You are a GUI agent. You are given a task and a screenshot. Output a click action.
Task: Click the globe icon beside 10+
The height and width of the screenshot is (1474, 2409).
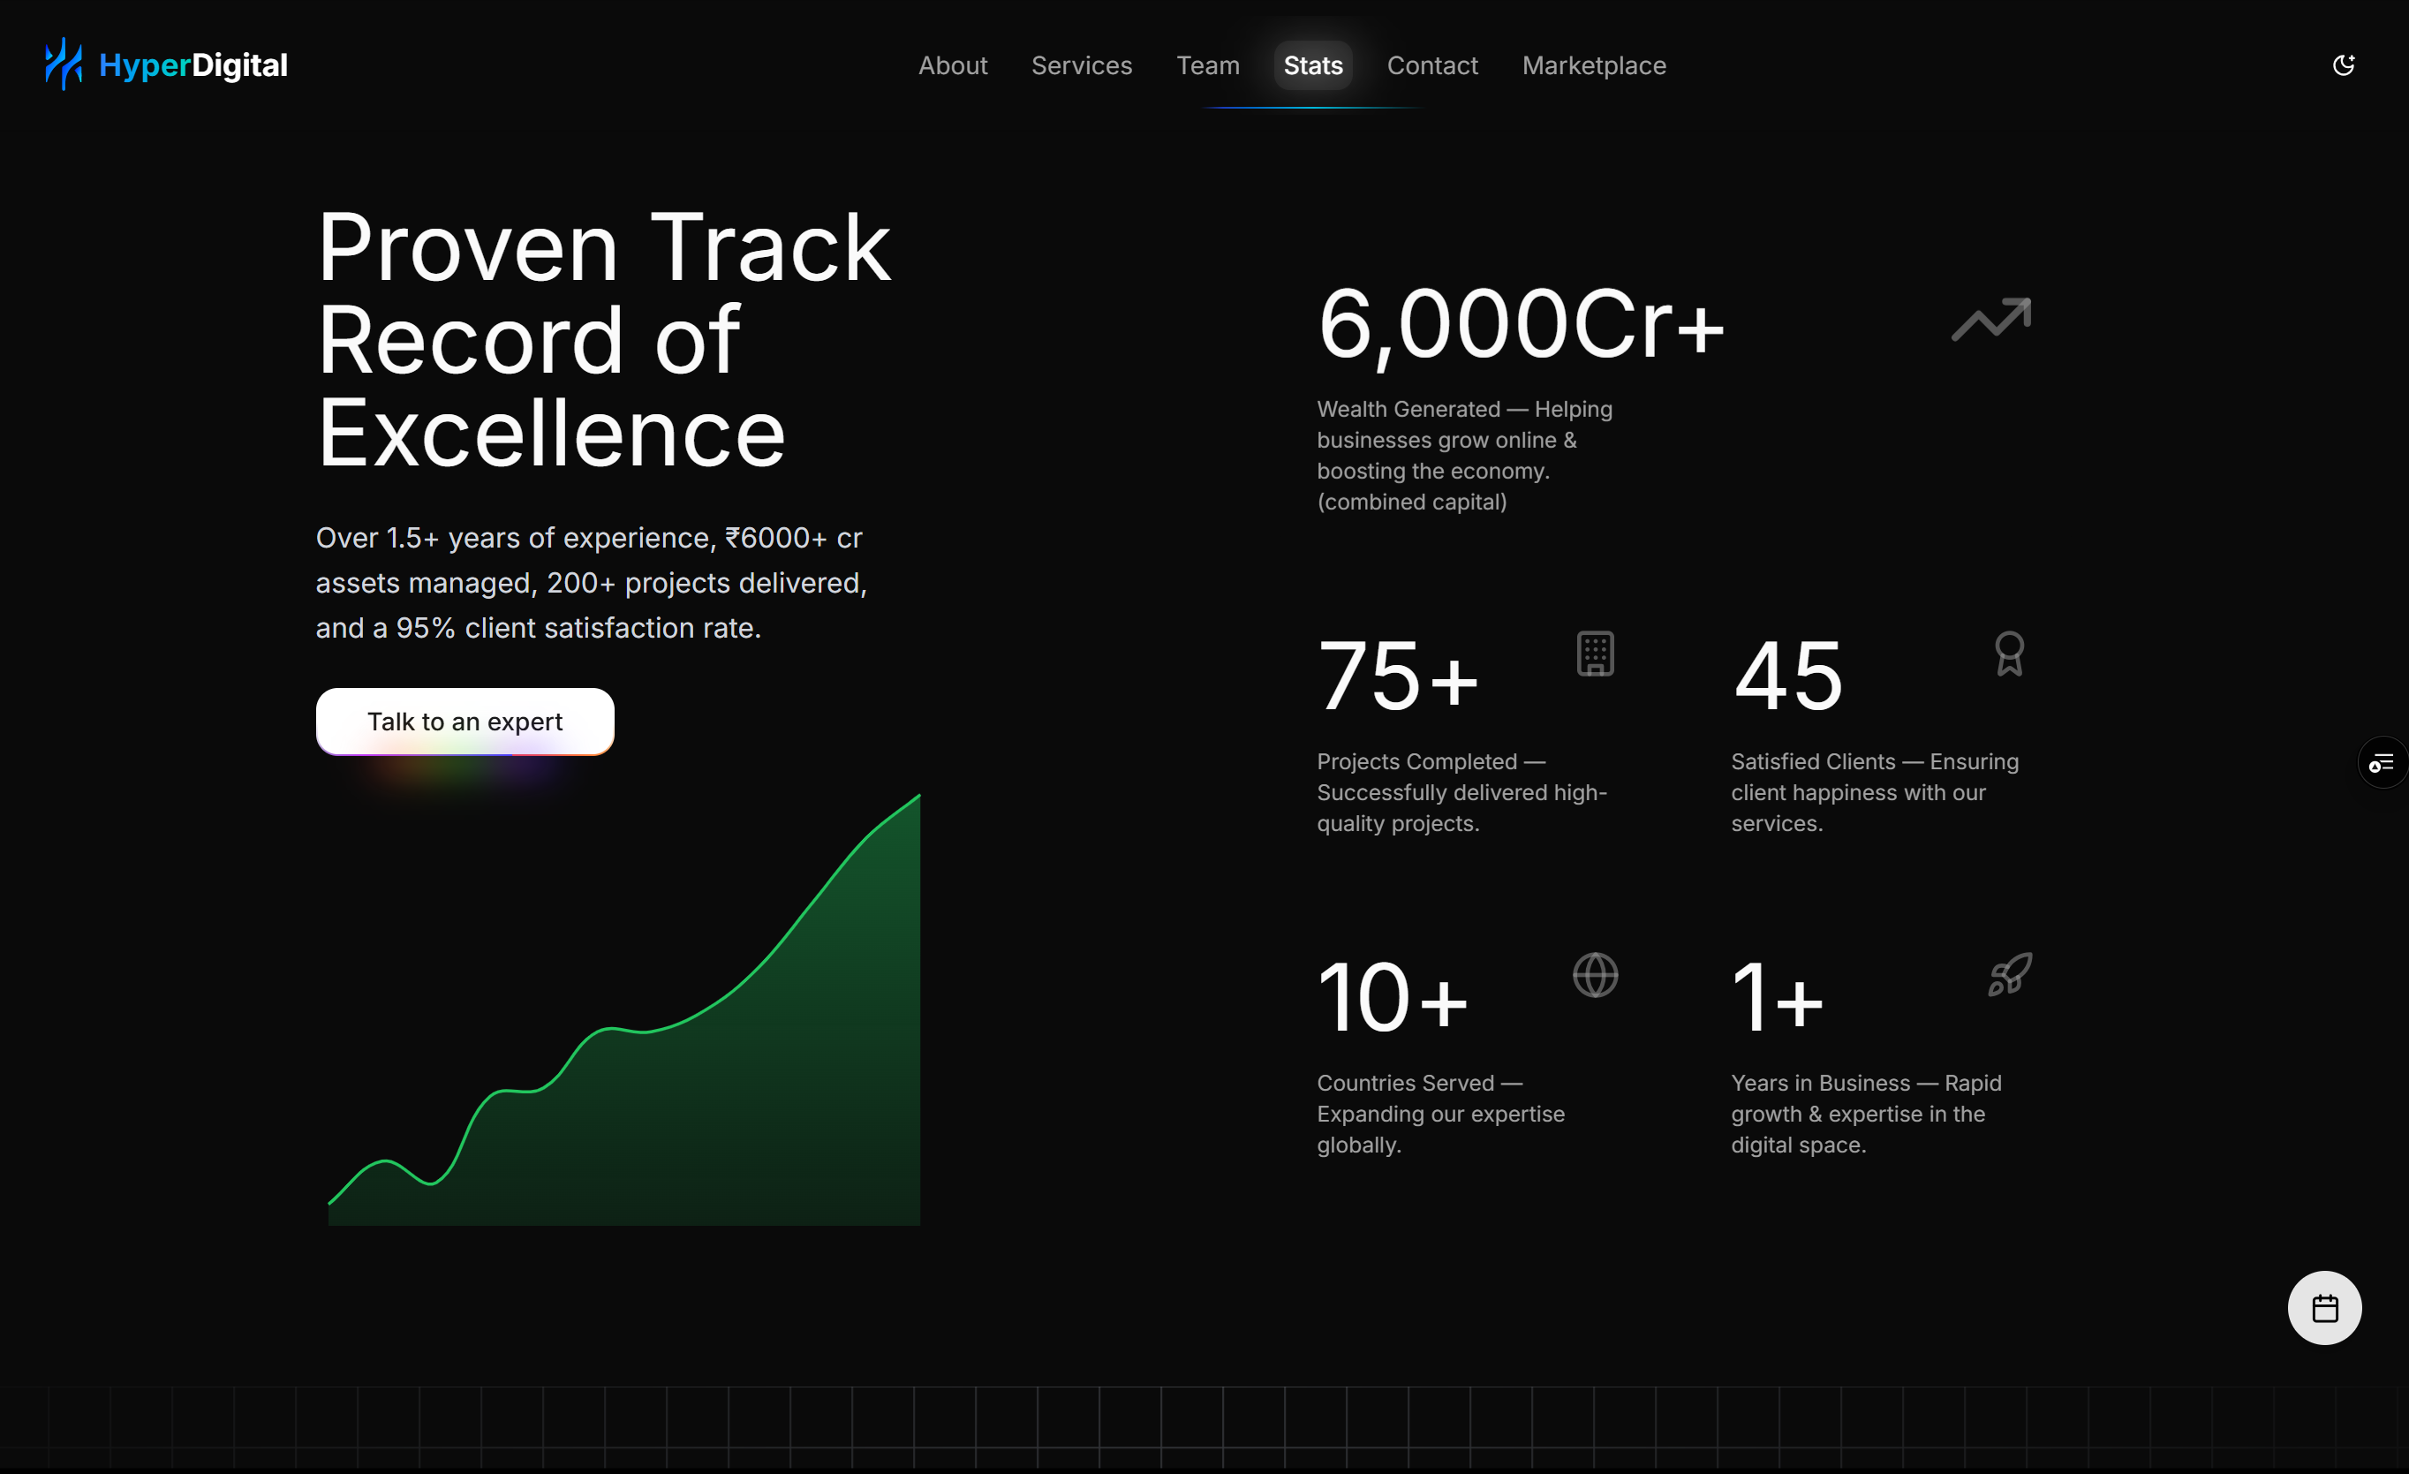1595,975
